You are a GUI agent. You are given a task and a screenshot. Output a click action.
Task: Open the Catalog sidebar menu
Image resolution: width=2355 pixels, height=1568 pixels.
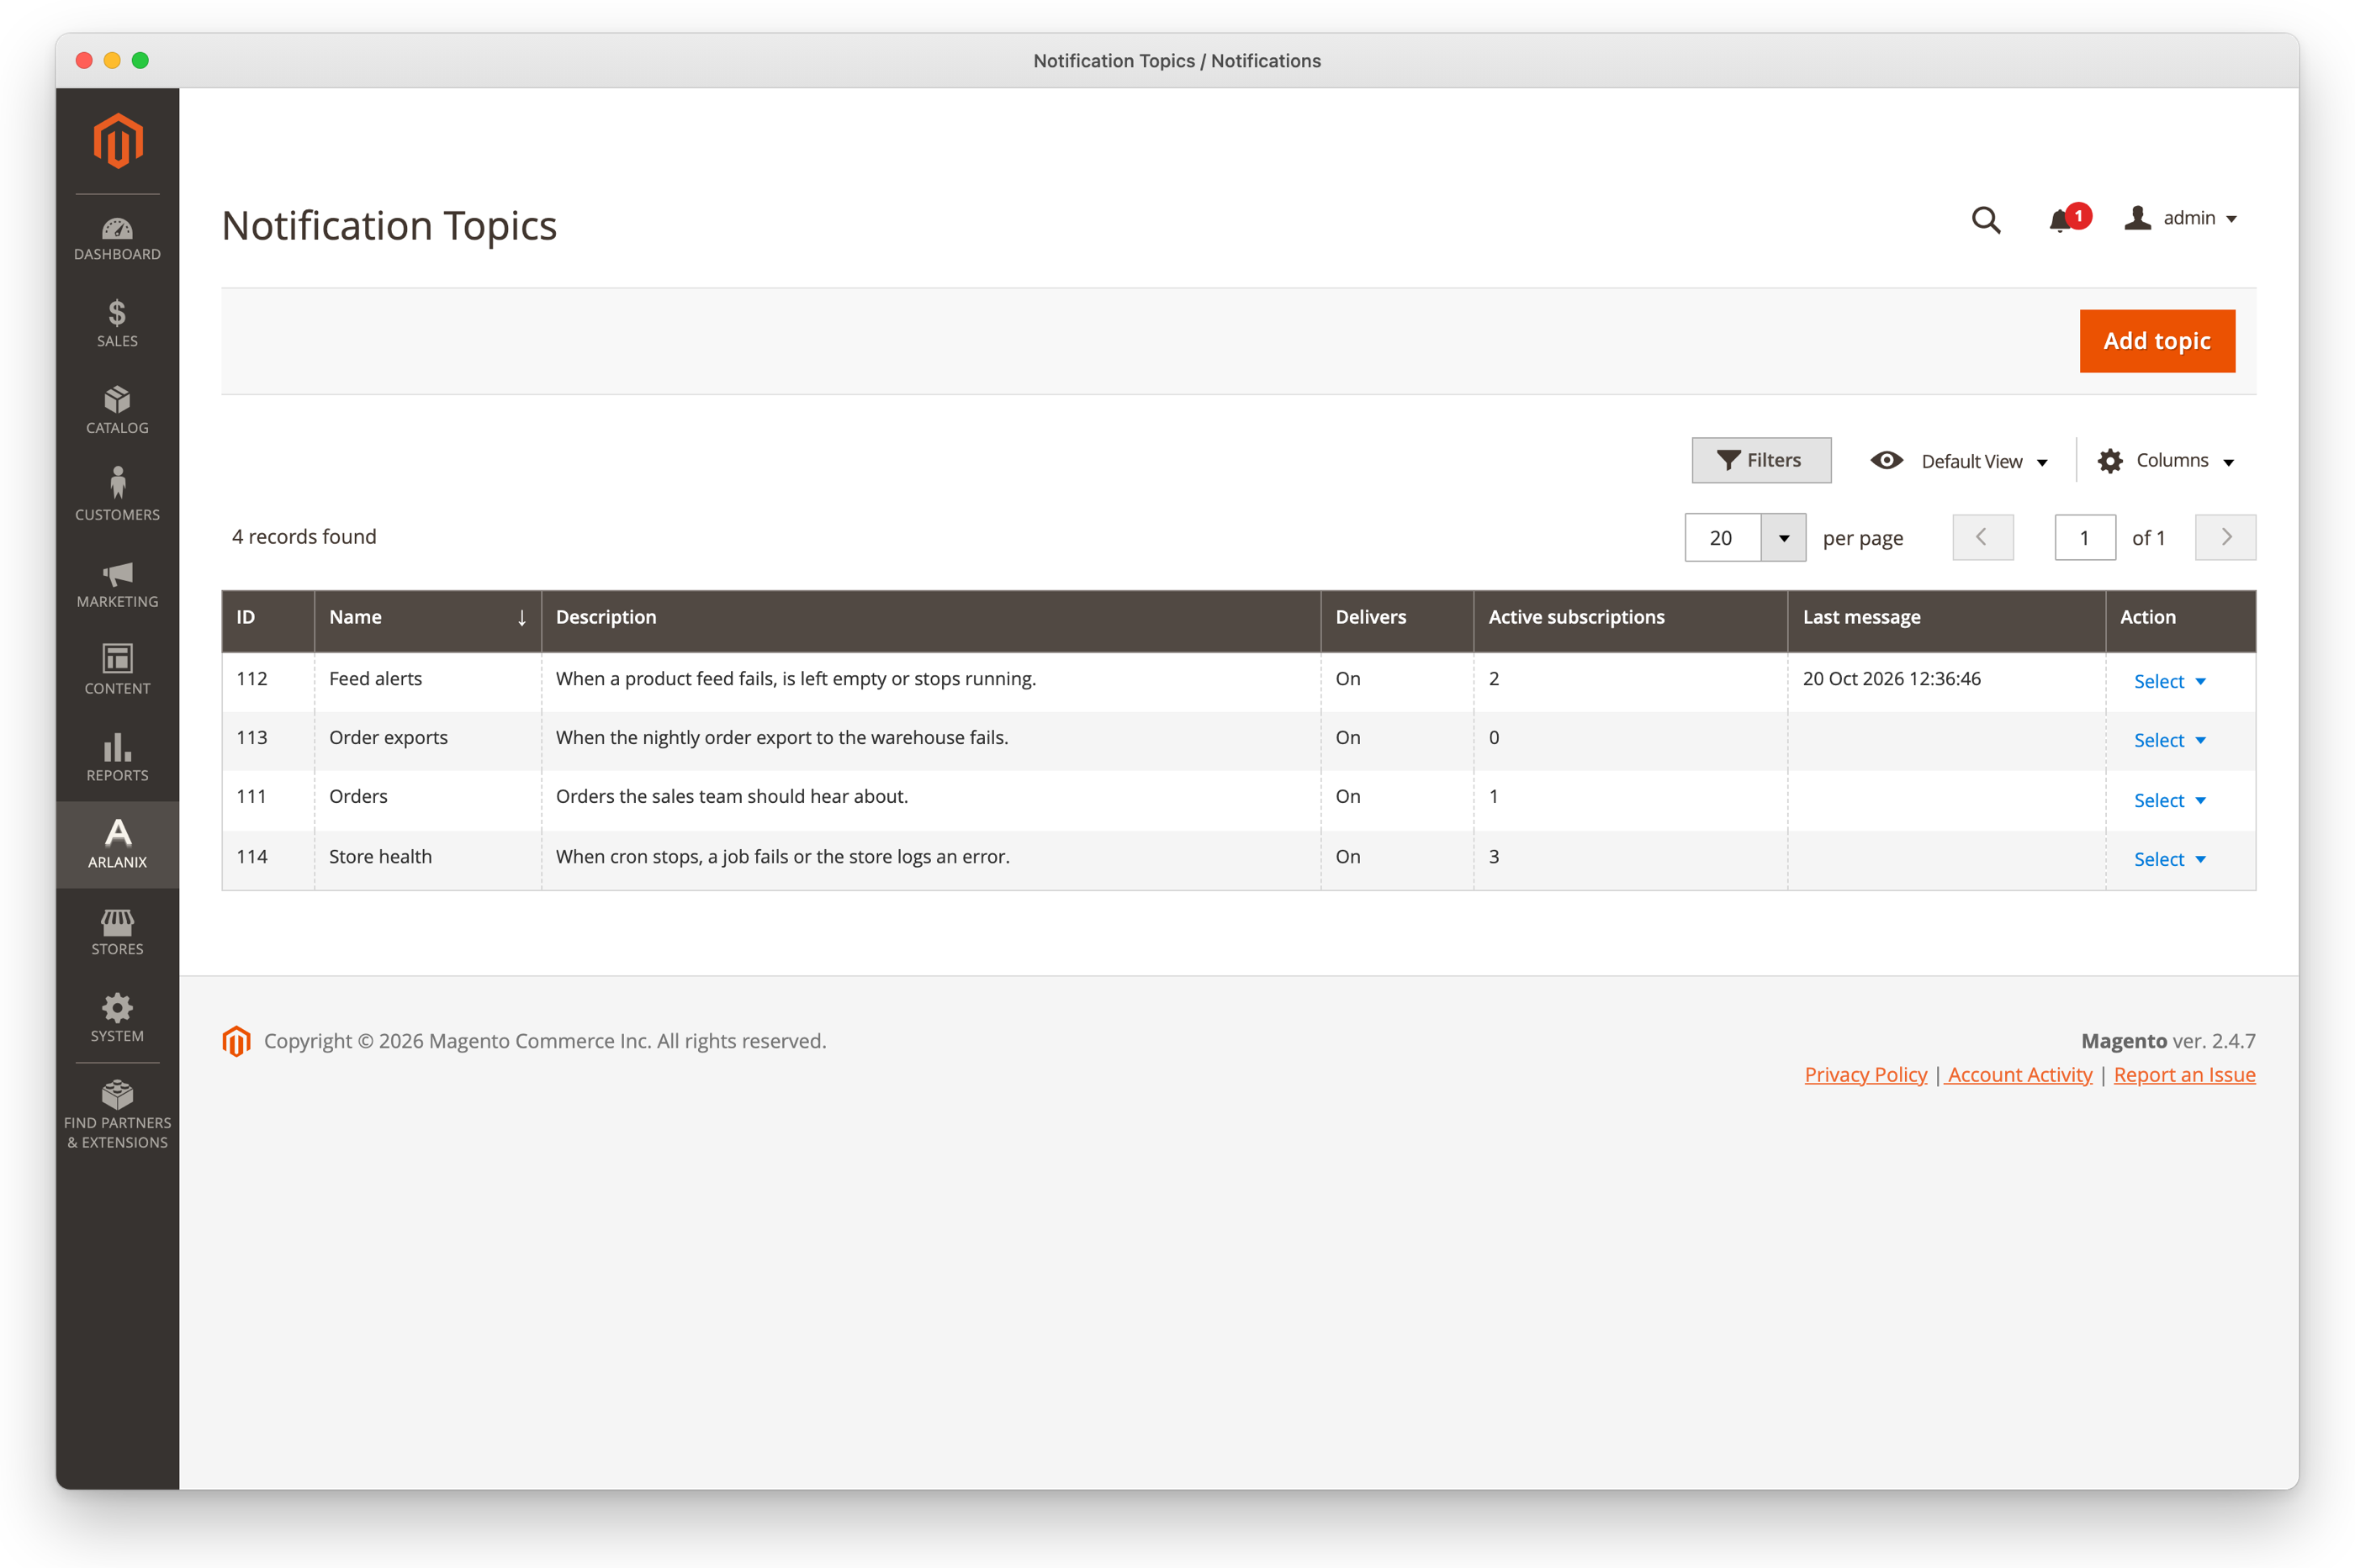(117, 411)
